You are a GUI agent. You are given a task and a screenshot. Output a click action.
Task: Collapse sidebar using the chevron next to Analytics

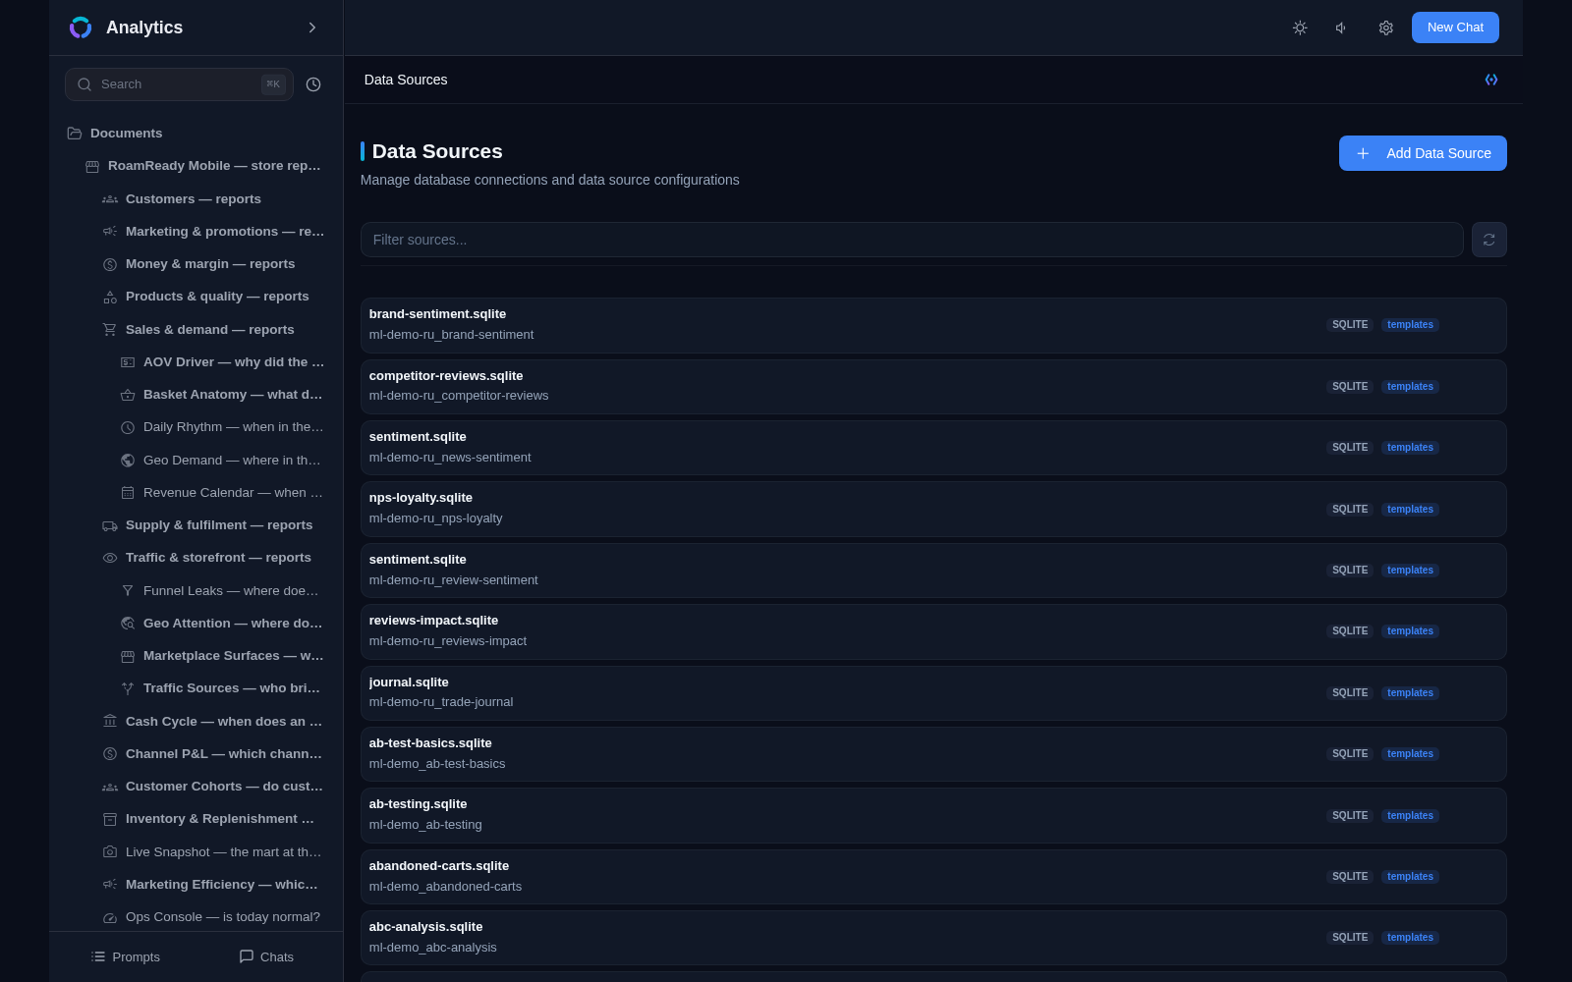[312, 27]
